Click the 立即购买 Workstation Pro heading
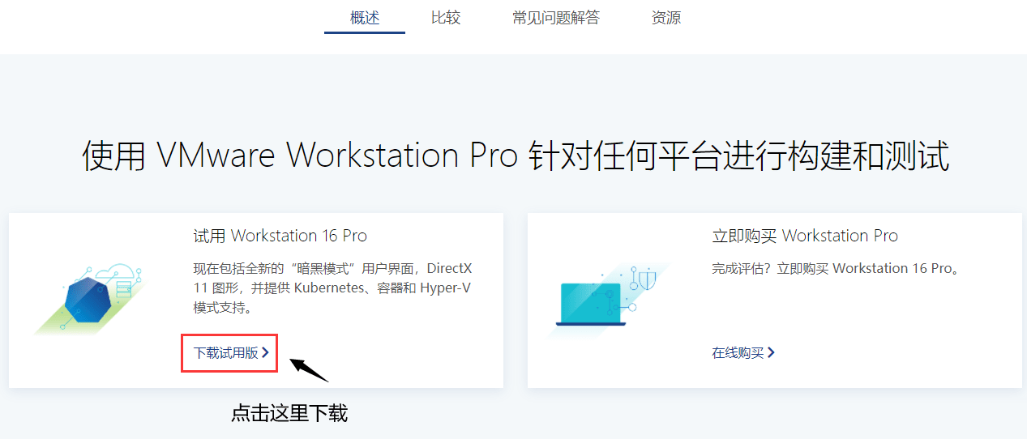Image resolution: width=1027 pixels, height=439 pixels. [805, 236]
